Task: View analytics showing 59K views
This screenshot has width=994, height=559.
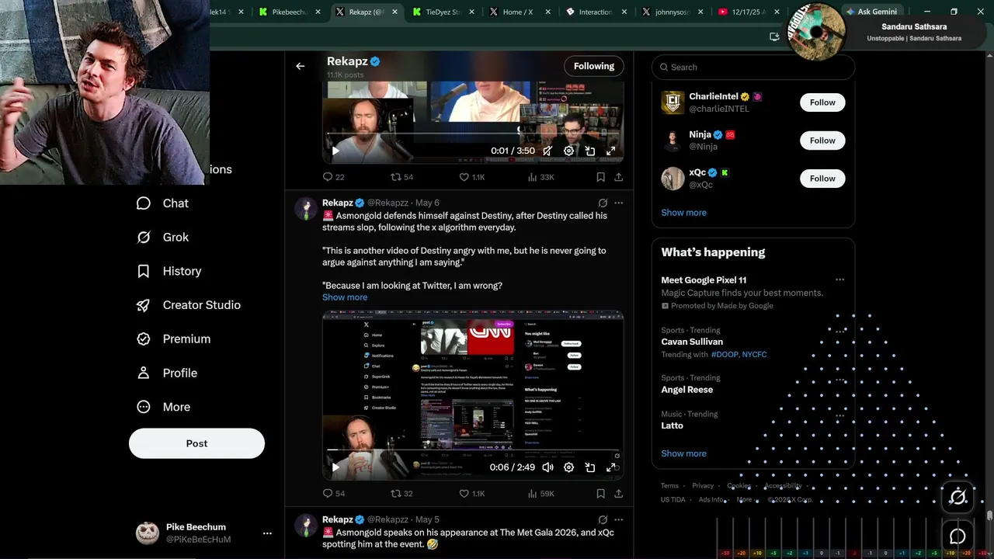Action: pyautogui.click(x=540, y=493)
